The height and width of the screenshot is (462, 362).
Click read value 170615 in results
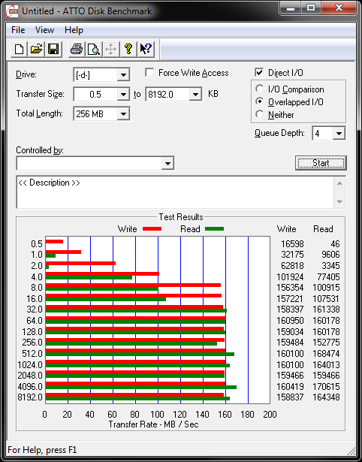(x=327, y=386)
